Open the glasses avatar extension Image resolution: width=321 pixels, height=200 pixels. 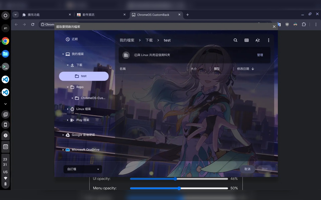point(295,24)
